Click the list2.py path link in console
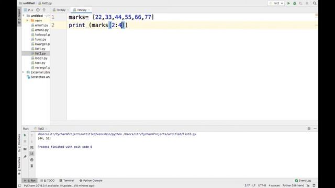 160,134
